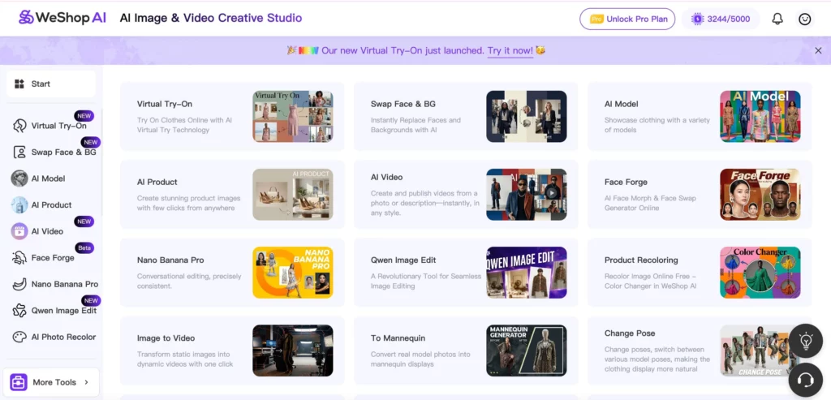The image size is (831, 400).
Task: Follow the Try it now! link
Action: coord(510,51)
